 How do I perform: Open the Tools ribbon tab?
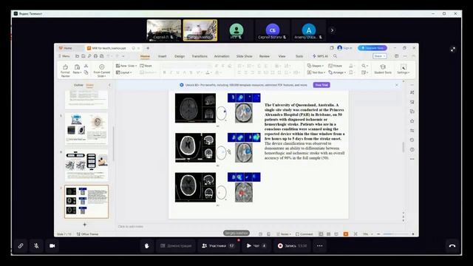(x=299, y=56)
